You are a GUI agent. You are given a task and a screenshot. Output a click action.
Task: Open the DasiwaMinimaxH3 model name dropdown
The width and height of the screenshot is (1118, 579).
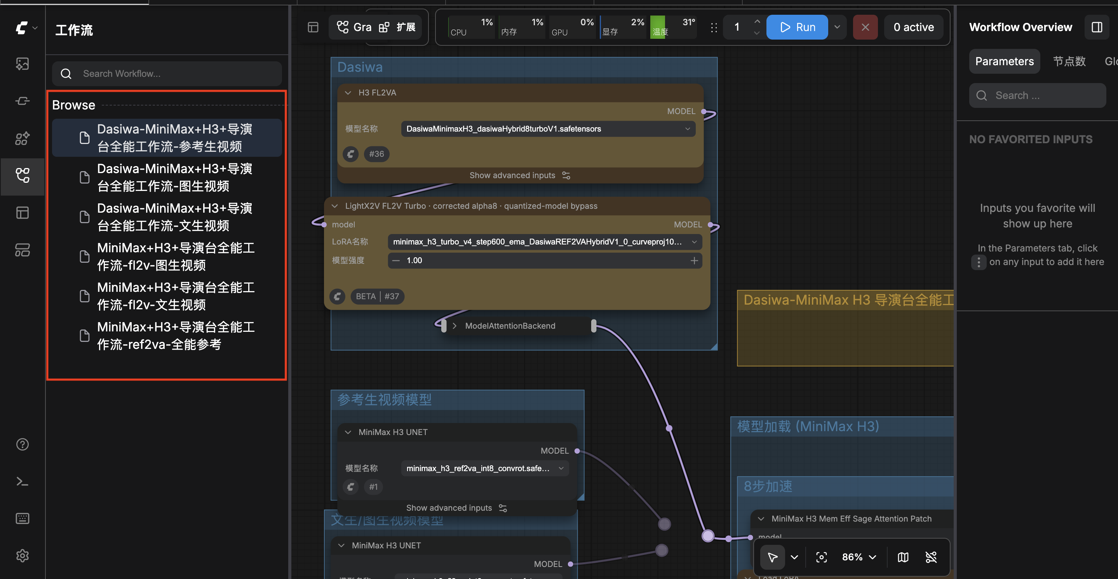pyautogui.click(x=549, y=129)
